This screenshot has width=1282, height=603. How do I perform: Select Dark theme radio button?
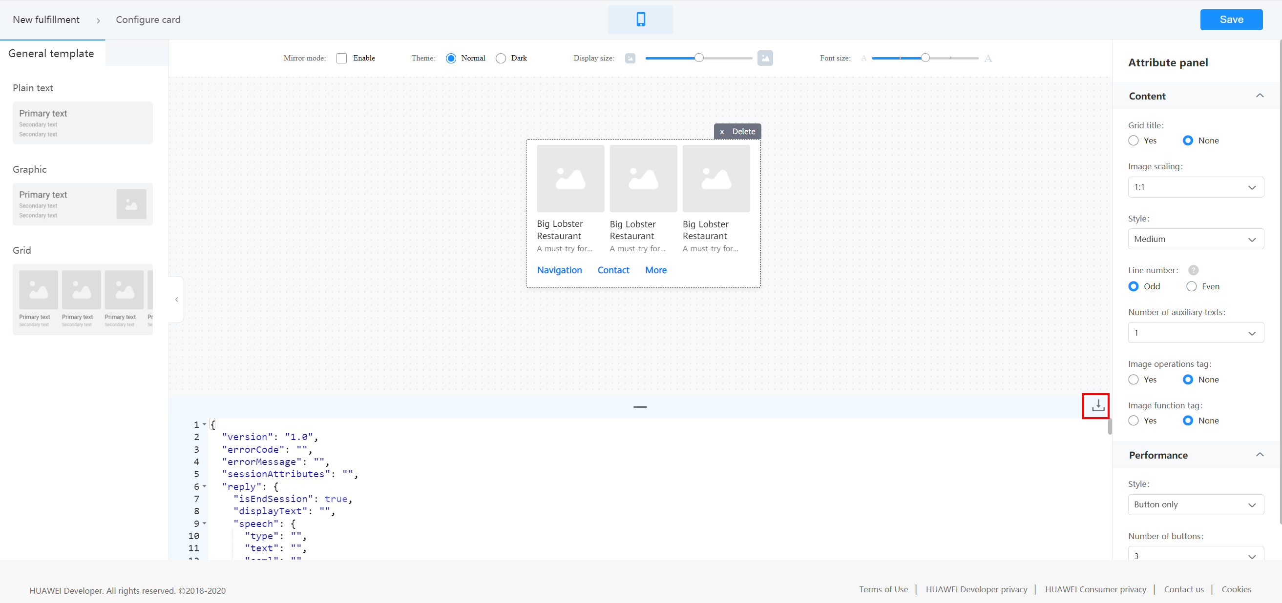501,58
